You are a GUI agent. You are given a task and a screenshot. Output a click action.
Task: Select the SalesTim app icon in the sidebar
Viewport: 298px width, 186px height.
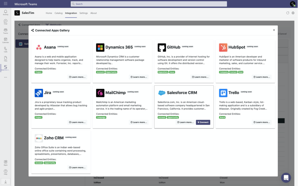coord(6,68)
